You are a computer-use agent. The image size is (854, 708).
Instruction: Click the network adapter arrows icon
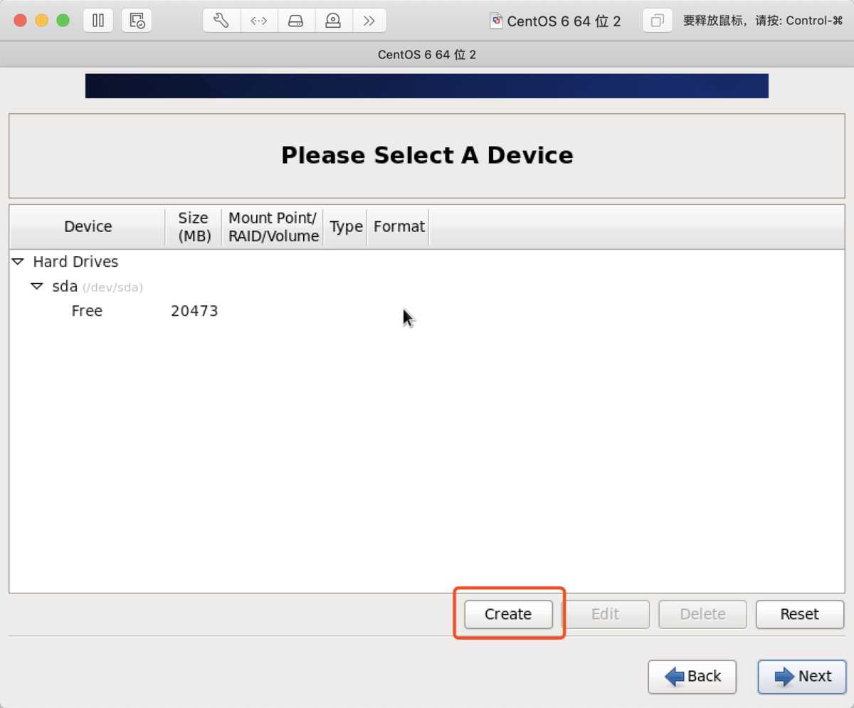pos(259,21)
